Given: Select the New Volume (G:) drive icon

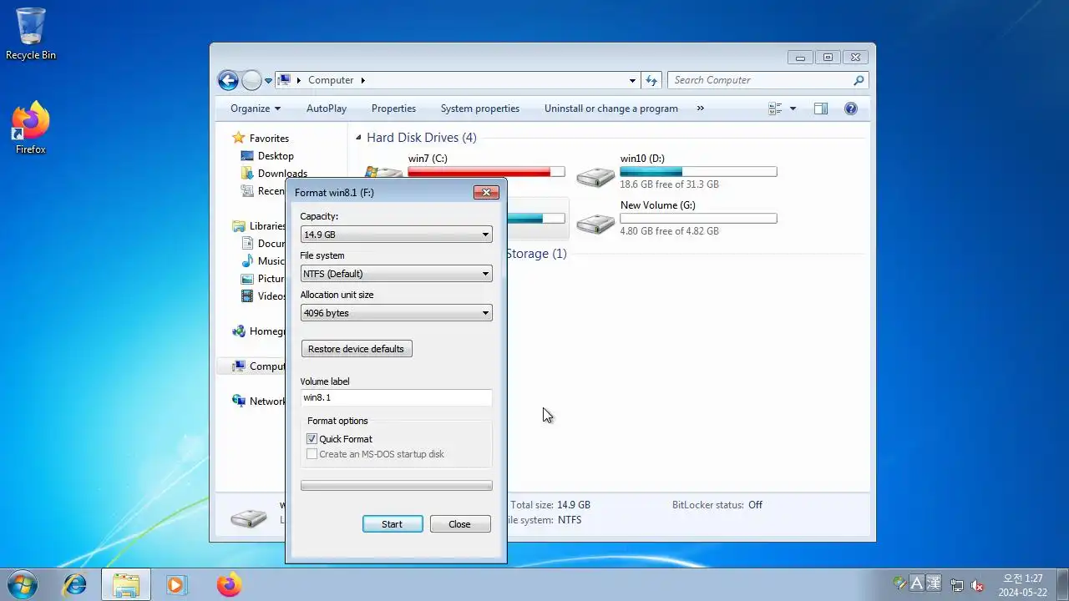Looking at the screenshot, I should (595, 222).
